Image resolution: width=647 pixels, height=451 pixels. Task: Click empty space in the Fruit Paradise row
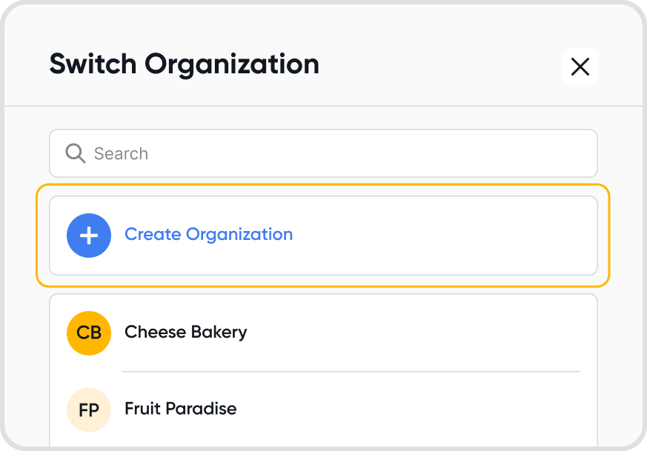[x=415, y=410]
